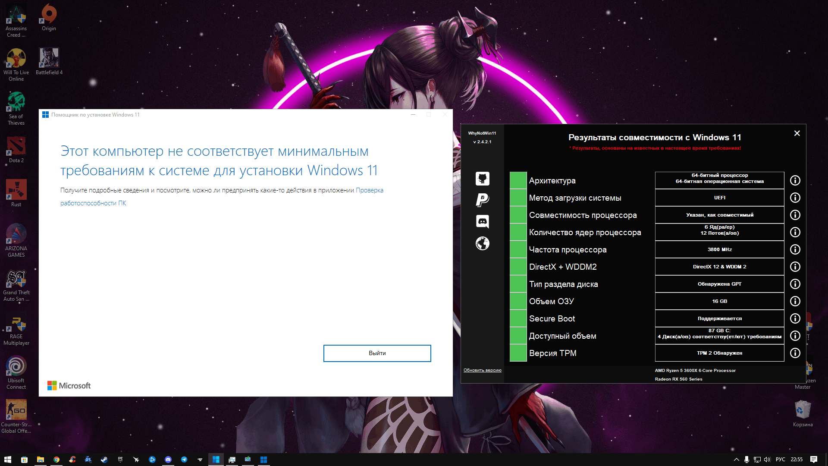
Task: Show info for Secure Boot row
Action: point(795,318)
